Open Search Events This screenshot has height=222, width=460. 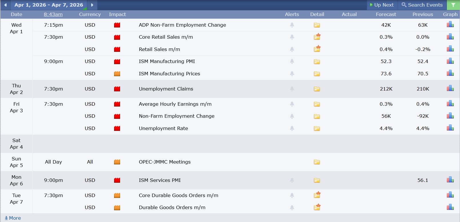422,5
